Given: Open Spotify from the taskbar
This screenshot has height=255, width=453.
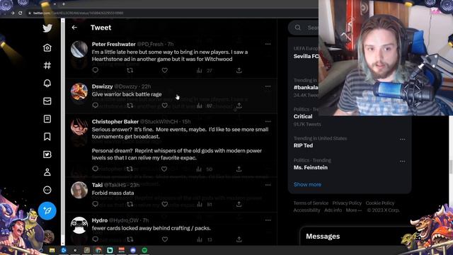Looking at the screenshot, I should (x=144, y=250).
